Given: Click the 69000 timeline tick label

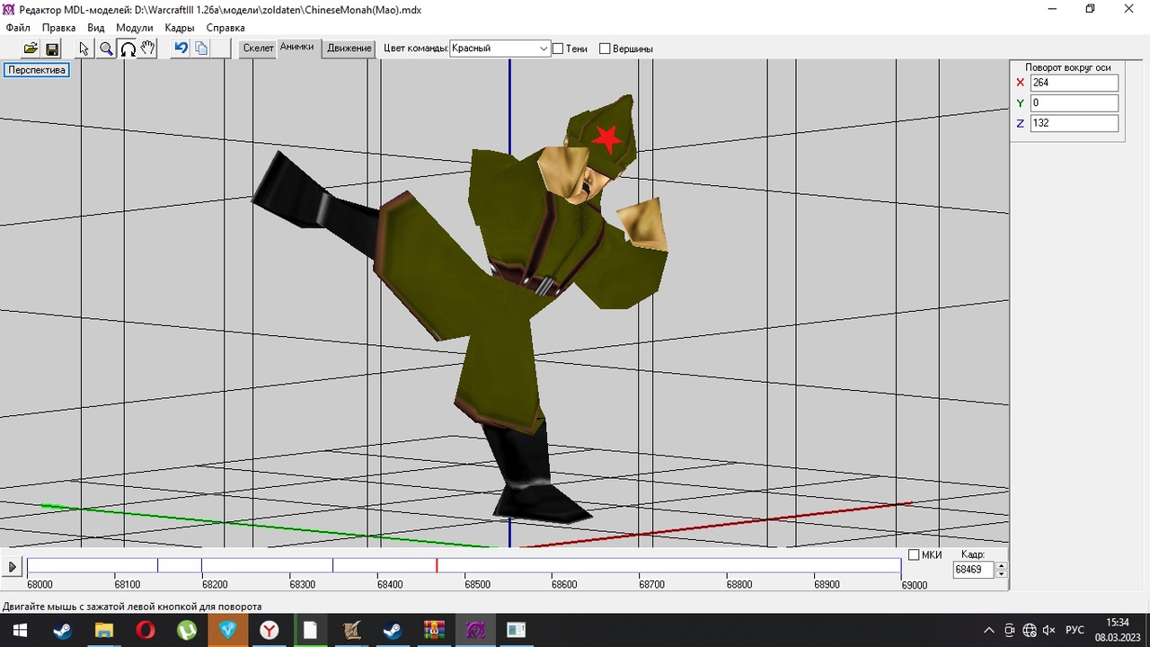Looking at the screenshot, I should [x=915, y=585].
